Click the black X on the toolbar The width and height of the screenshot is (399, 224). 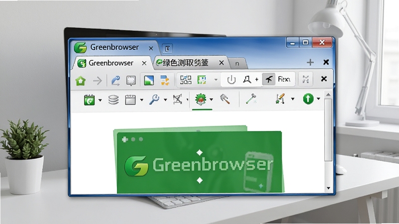click(x=324, y=79)
